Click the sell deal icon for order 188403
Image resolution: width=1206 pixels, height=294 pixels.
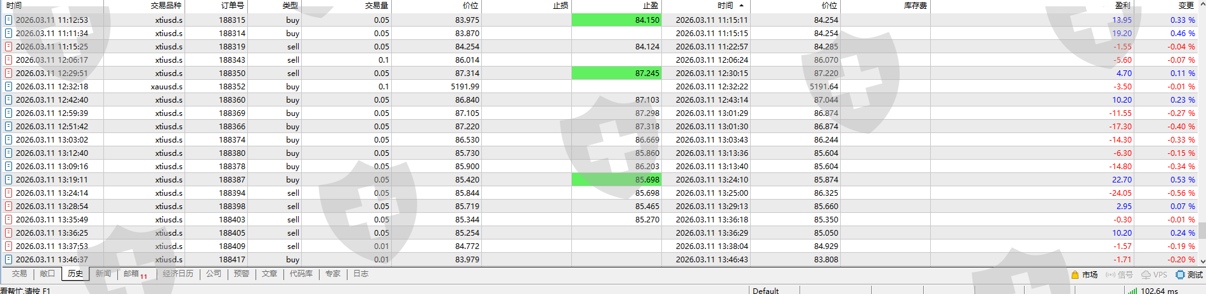point(9,220)
